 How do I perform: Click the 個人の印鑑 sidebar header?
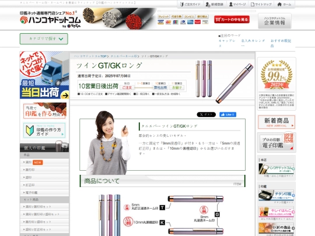coord(44,147)
